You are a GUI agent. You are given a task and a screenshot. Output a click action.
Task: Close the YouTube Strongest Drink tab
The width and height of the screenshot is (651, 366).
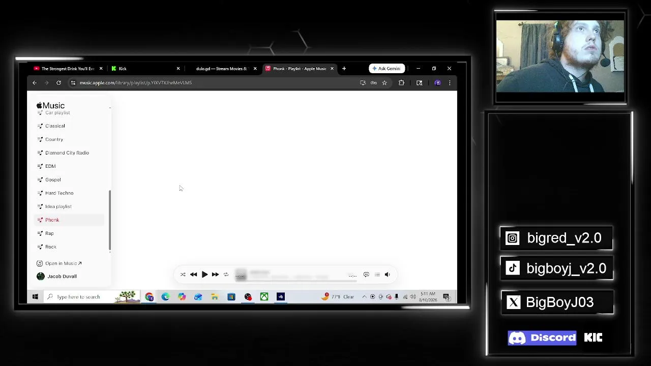point(101,69)
